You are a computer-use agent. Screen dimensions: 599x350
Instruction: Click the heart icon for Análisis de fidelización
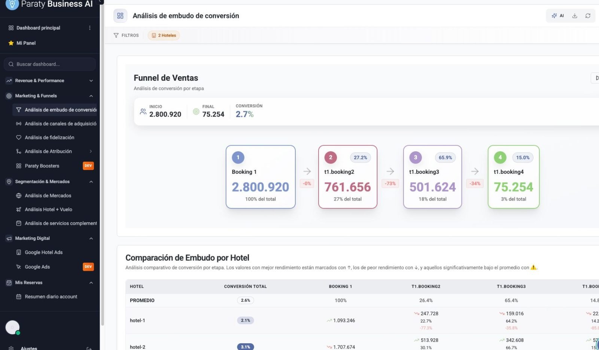(19, 137)
